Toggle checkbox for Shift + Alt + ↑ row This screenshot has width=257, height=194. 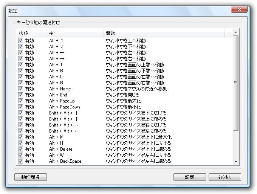[20, 119]
